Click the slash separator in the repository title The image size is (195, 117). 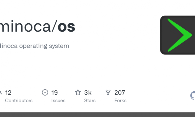[x=54, y=26]
